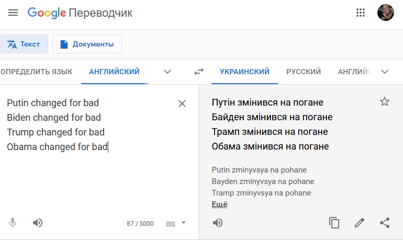Toggle the virtual keyboard icon

point(171,224)
